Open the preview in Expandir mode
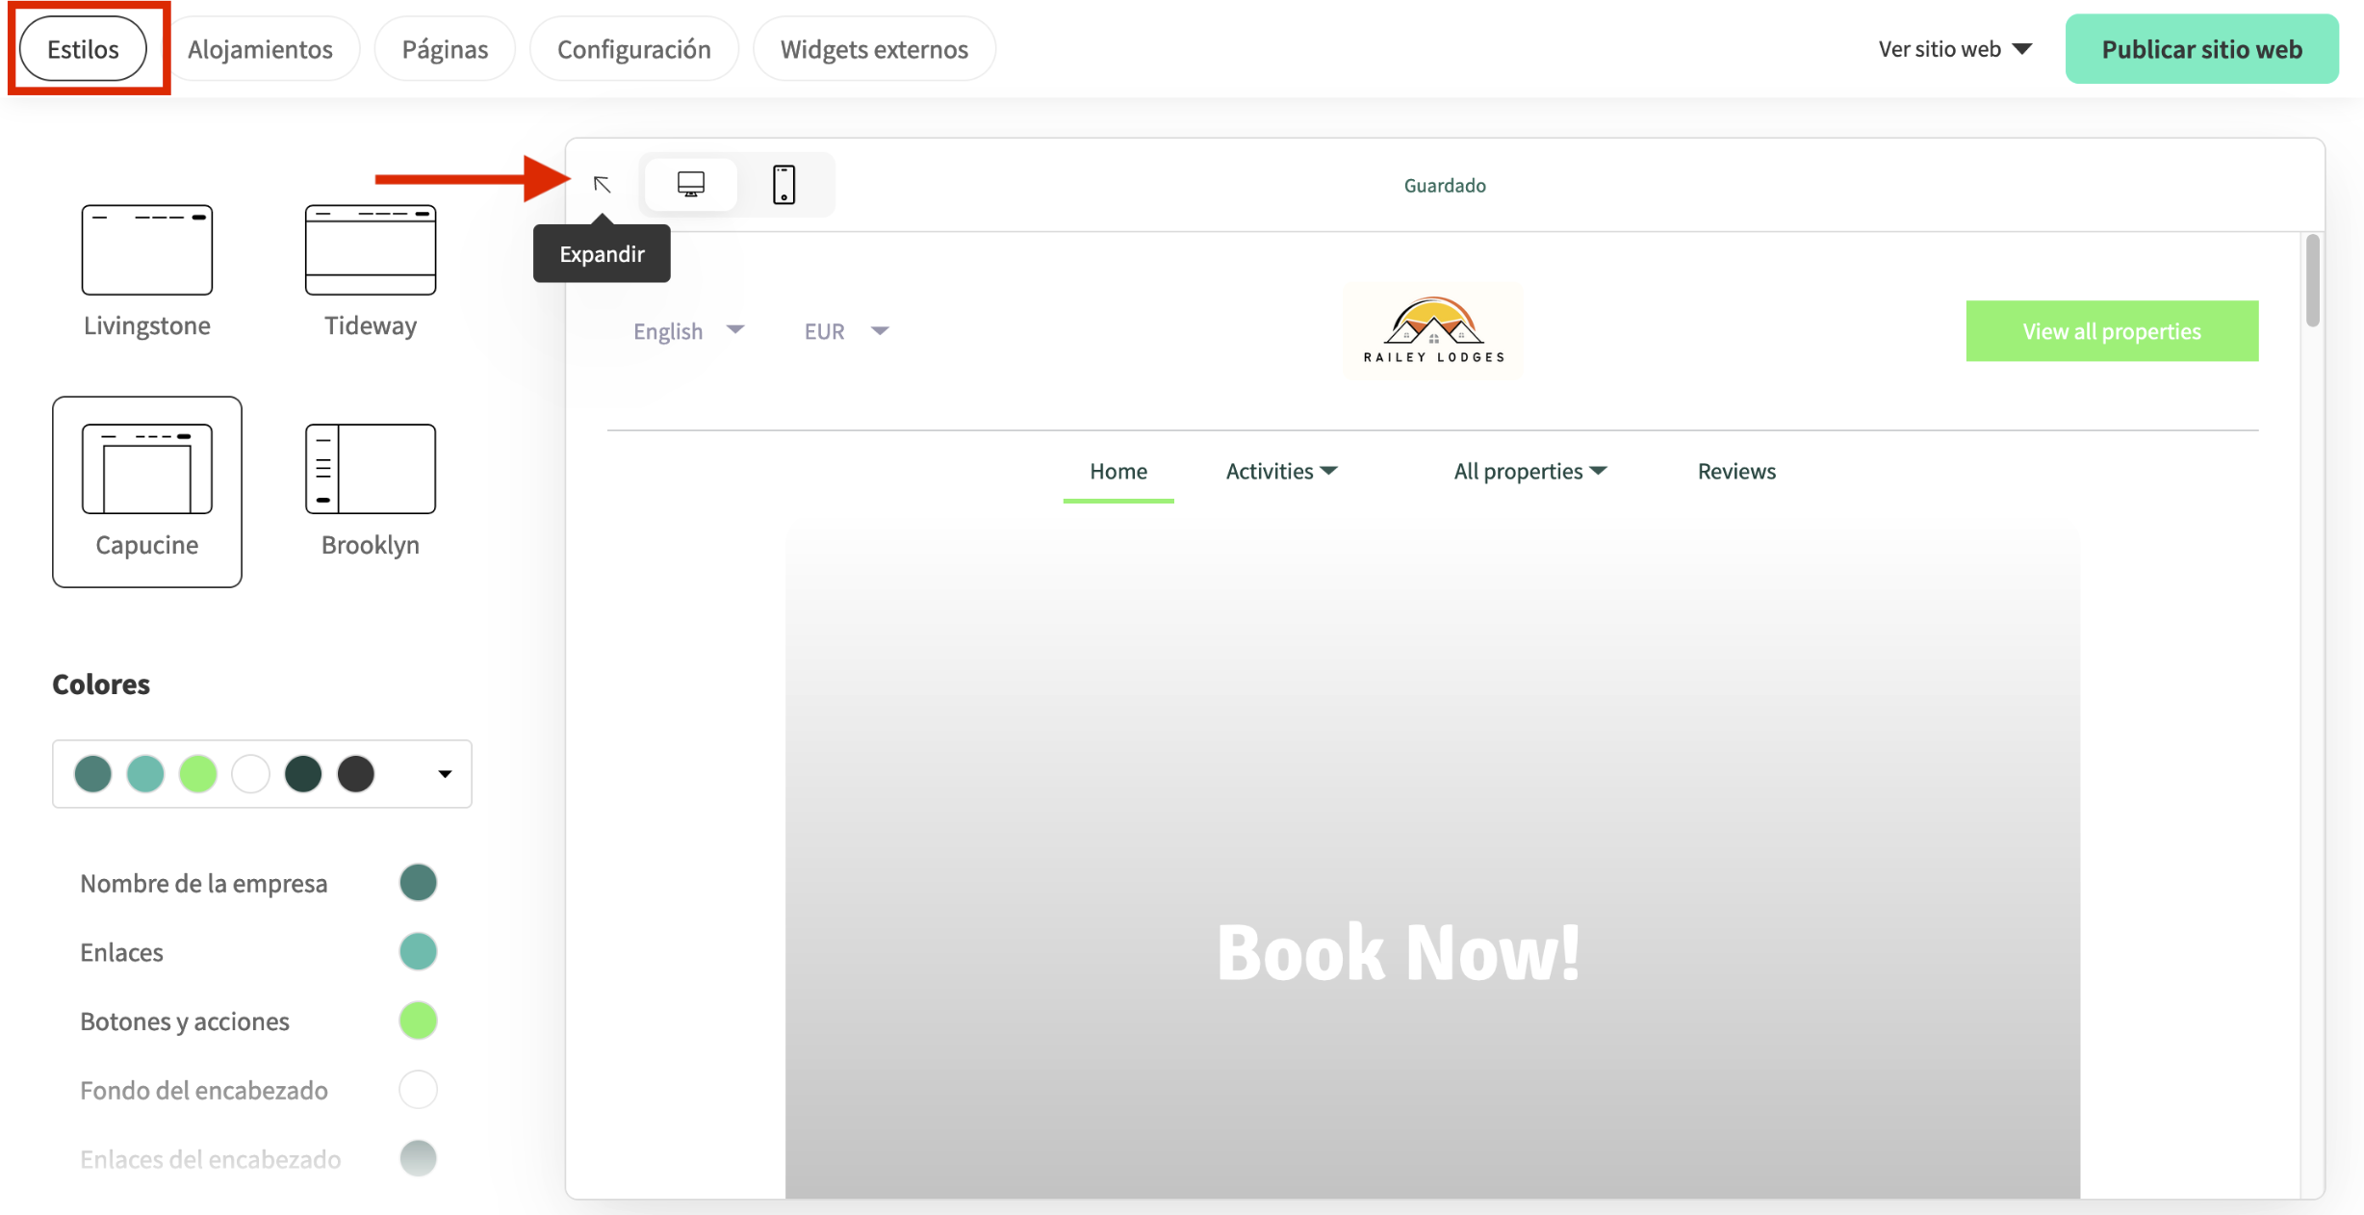Screen dimensions: 2364x1215 tap(603, 184)
